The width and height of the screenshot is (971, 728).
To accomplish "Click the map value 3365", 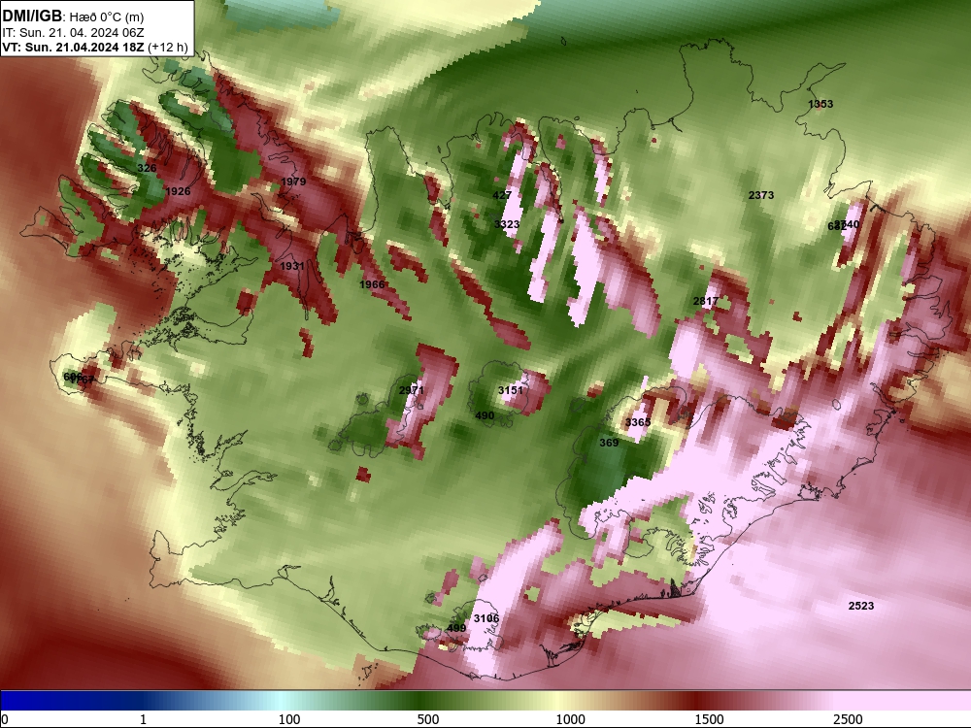I will click(x=638, y=422).
